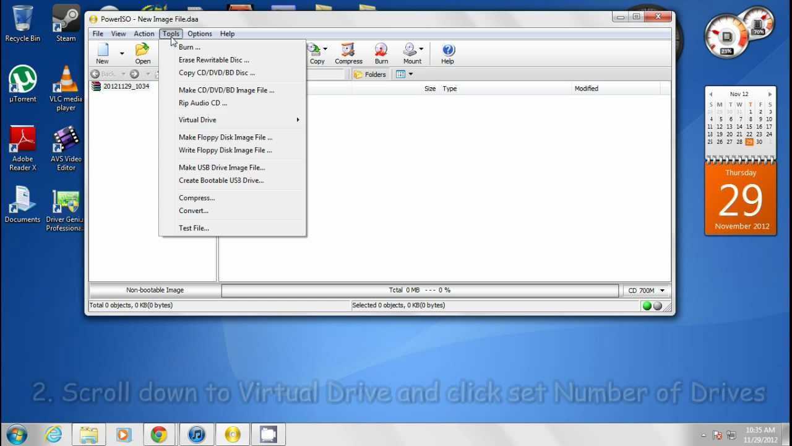Click the Forward navigation arrow

[134, 74]
